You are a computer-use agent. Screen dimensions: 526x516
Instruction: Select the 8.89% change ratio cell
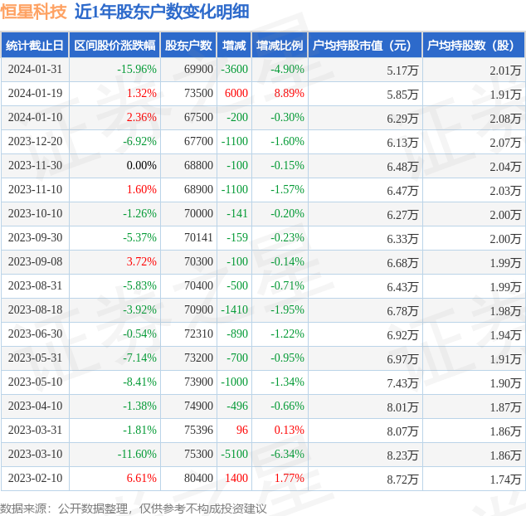click(x=289, y=94)
